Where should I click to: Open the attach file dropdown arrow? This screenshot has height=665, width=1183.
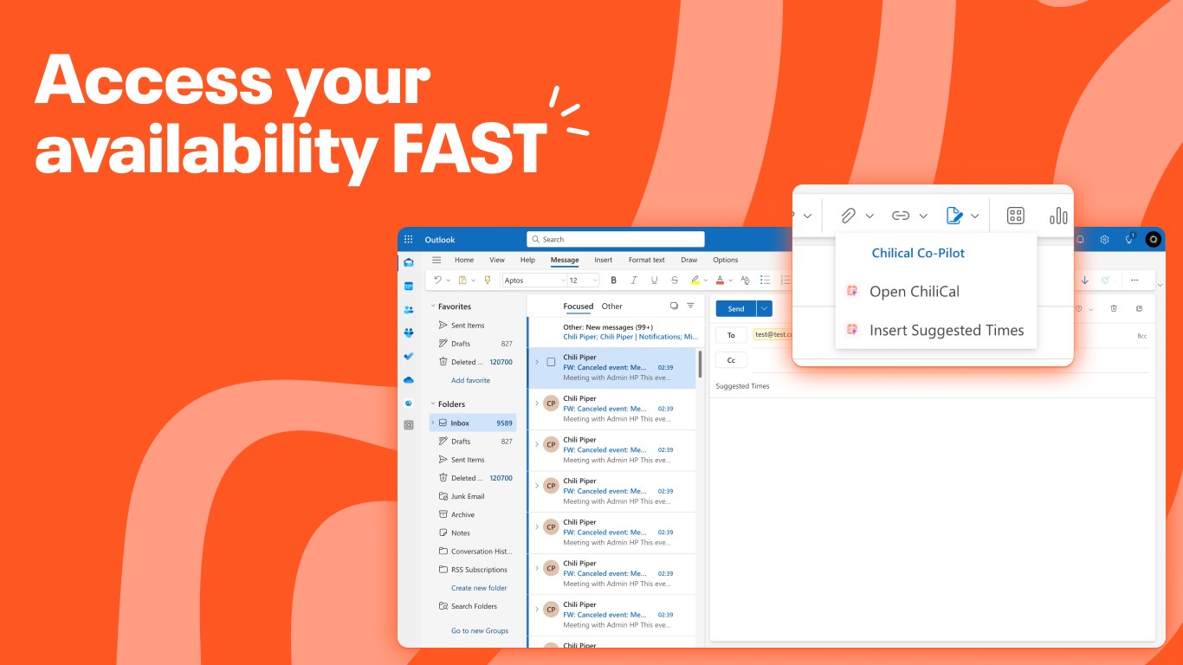[869, 216]
